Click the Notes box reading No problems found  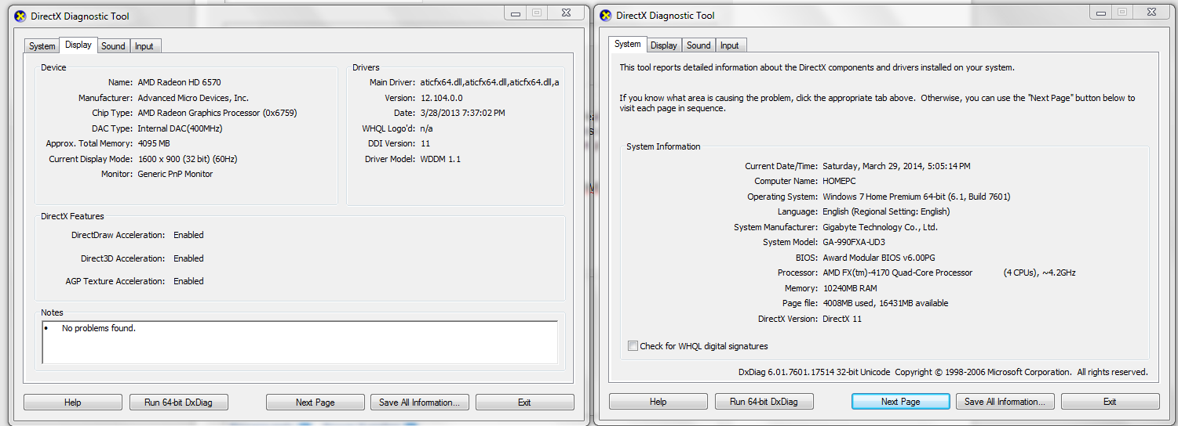point(300,342)
